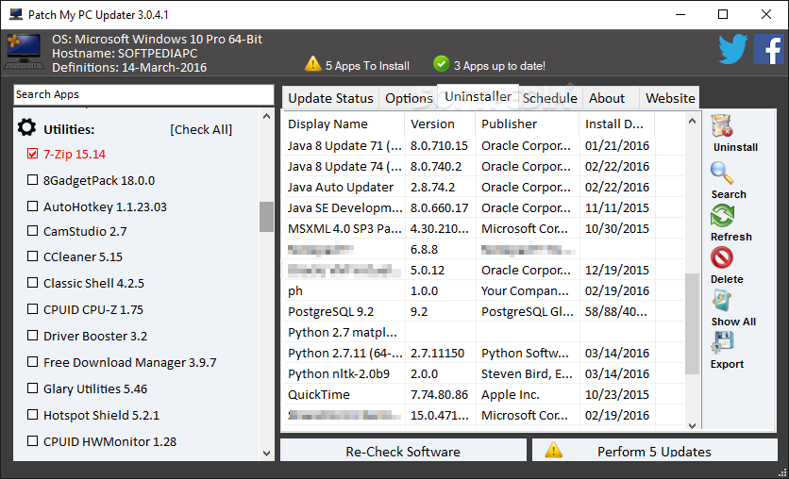Sort by Install Date column header
The height and width of the screenshot is (479, 789).
point(617,124)
